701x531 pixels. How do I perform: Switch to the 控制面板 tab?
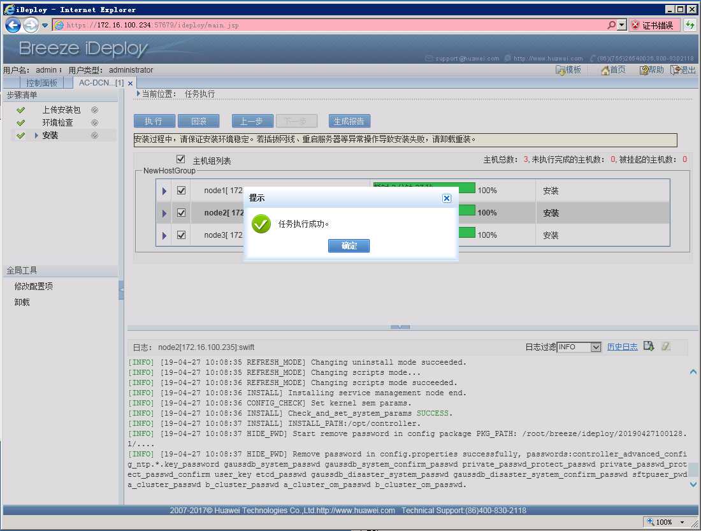(x=41, y=83)
